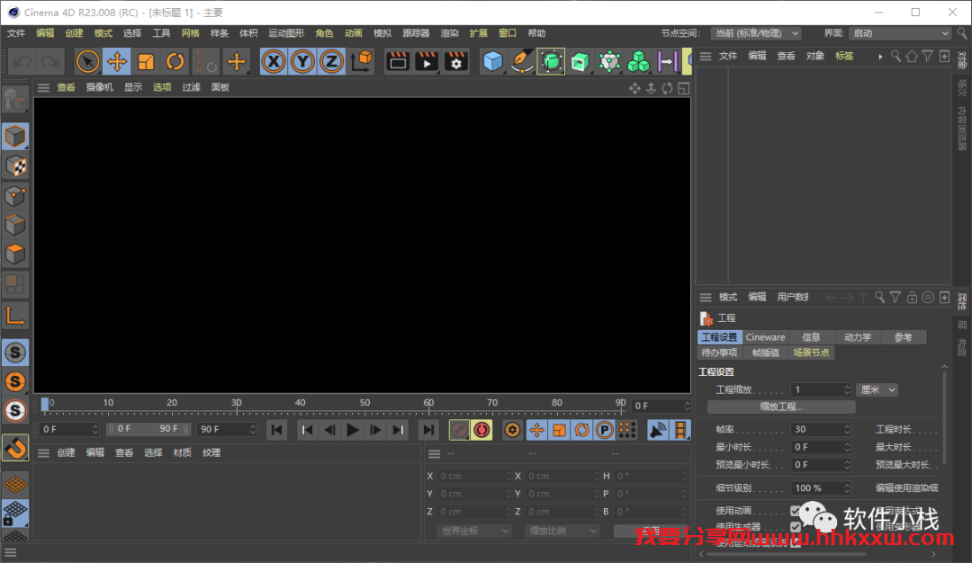Toggle Autokeying button
This screenshot has height=563, width=972.
click(x=481, y=430)
